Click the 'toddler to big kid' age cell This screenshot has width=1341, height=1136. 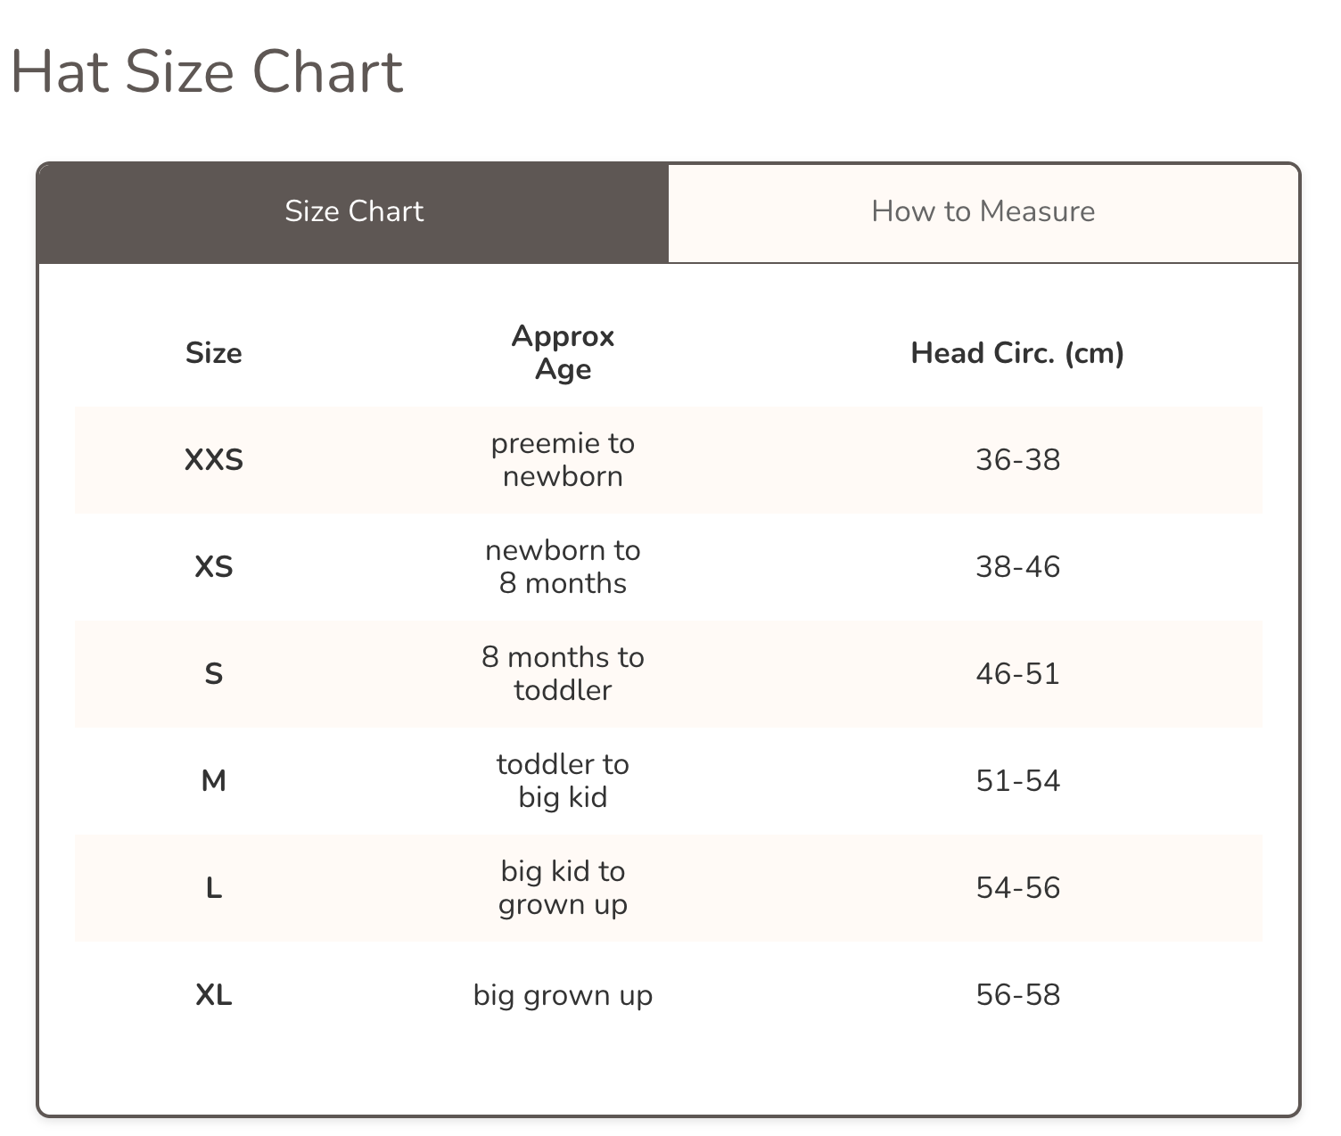(x=563, y=781)
